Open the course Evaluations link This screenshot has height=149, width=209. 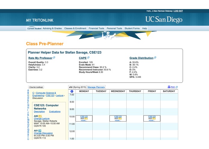55,112
